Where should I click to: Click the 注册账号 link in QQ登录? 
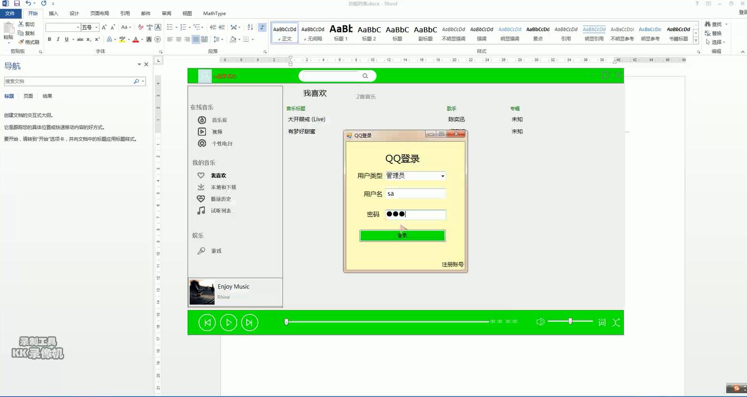452,265
